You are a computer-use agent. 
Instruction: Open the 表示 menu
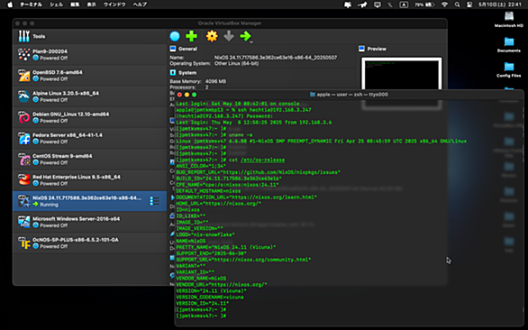92,5
